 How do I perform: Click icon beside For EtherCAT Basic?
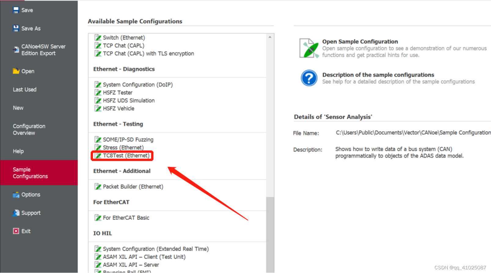coord(98,218)
